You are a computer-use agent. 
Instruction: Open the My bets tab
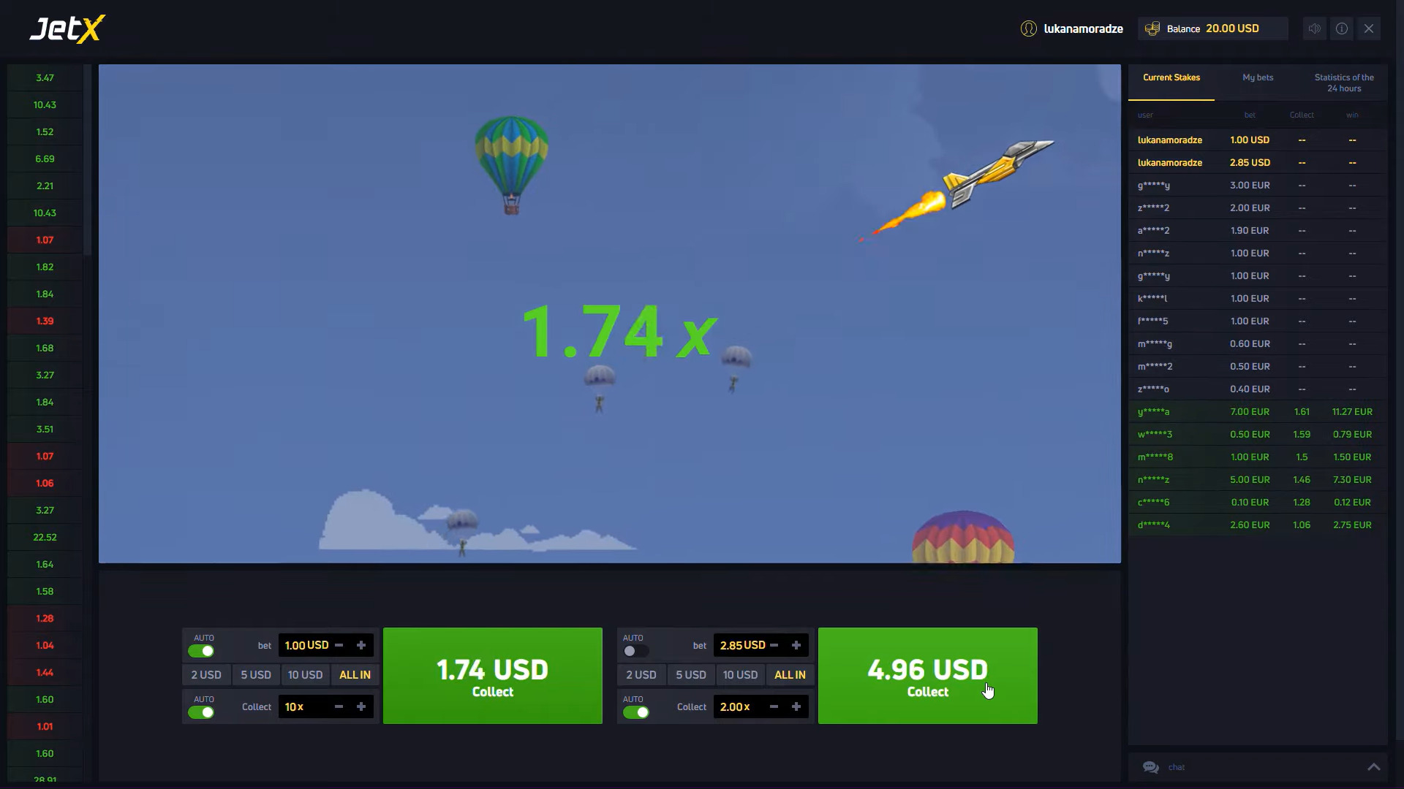point(1258,77)
